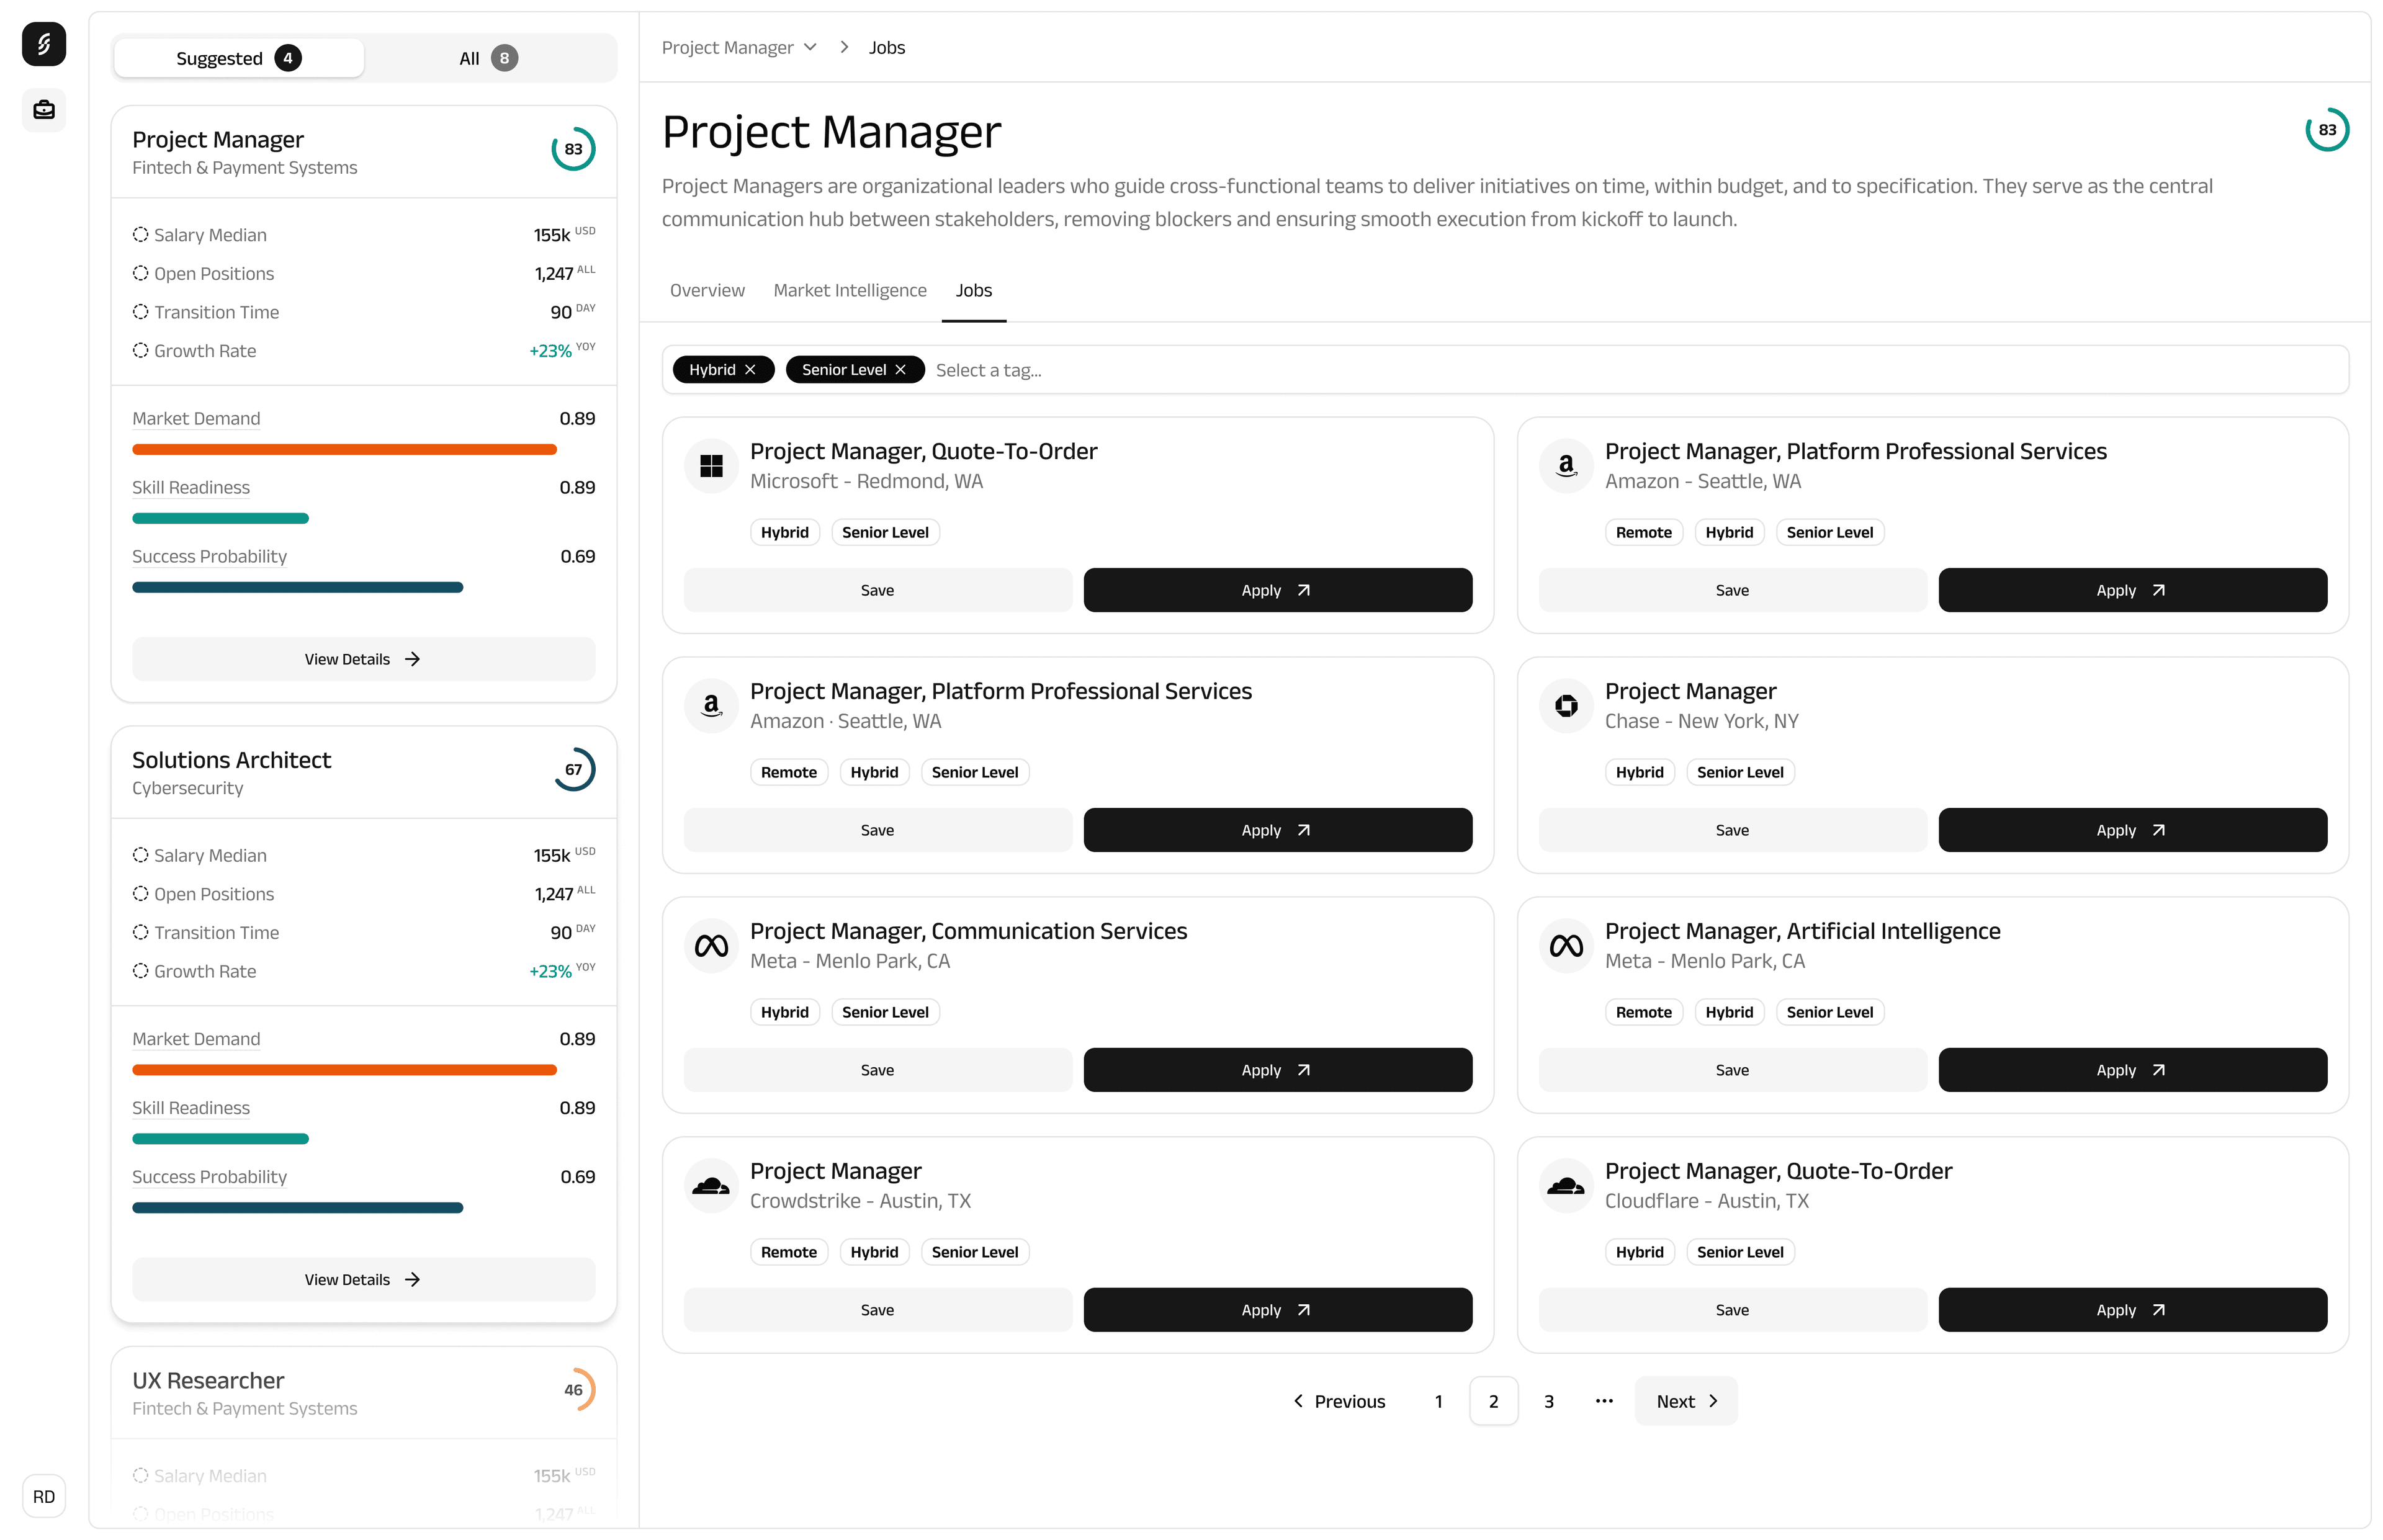Remove the Hybrid filter tag

(x=752, y=369)
